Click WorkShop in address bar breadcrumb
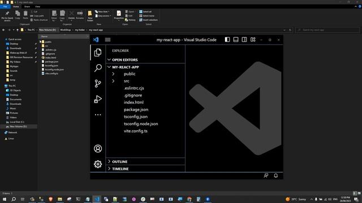The image size is (362, 203). [x=66, y=30]
